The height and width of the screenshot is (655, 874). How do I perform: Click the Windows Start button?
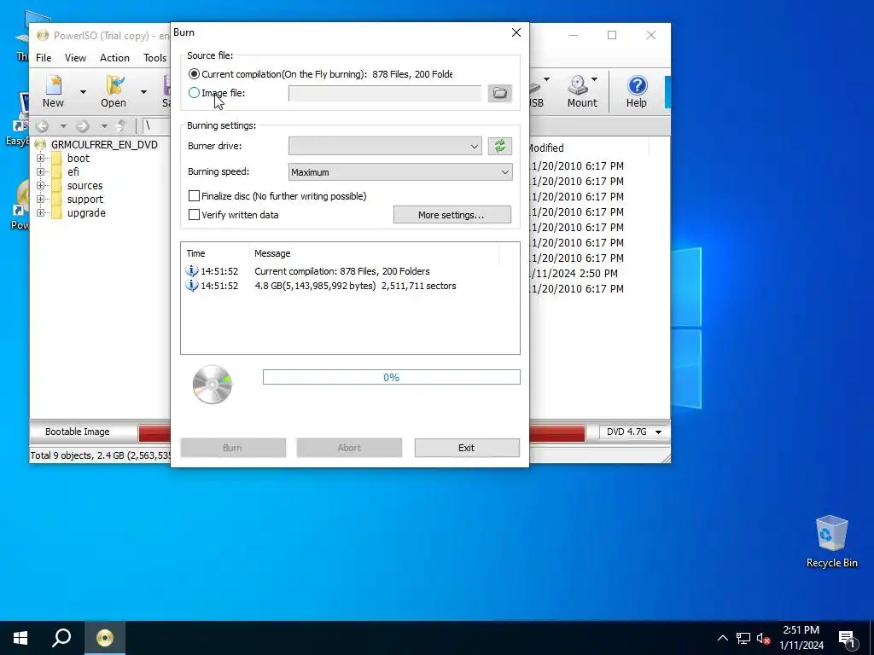20,638
